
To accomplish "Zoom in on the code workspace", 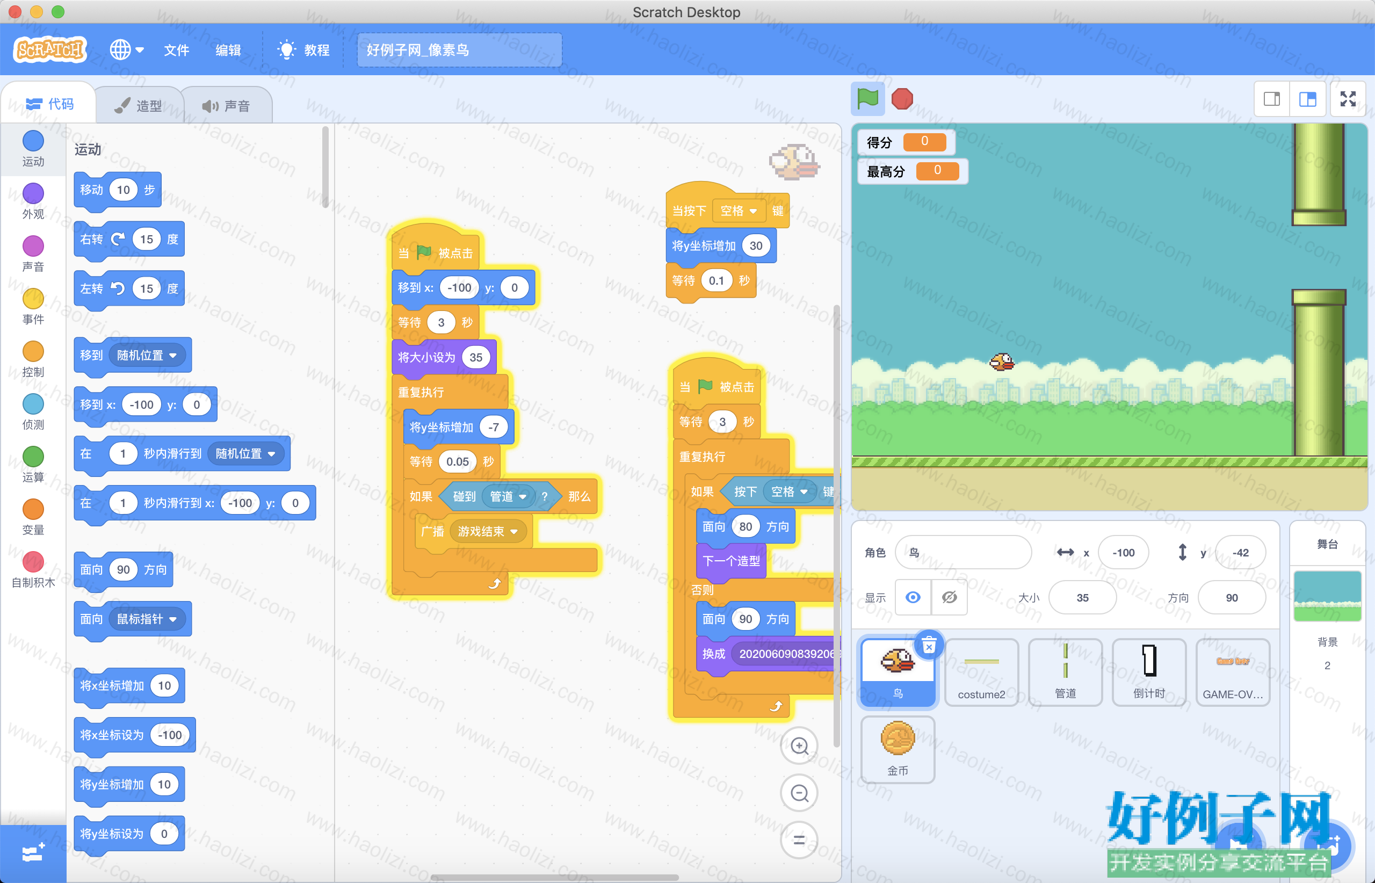I will click(x=799, y=746).
